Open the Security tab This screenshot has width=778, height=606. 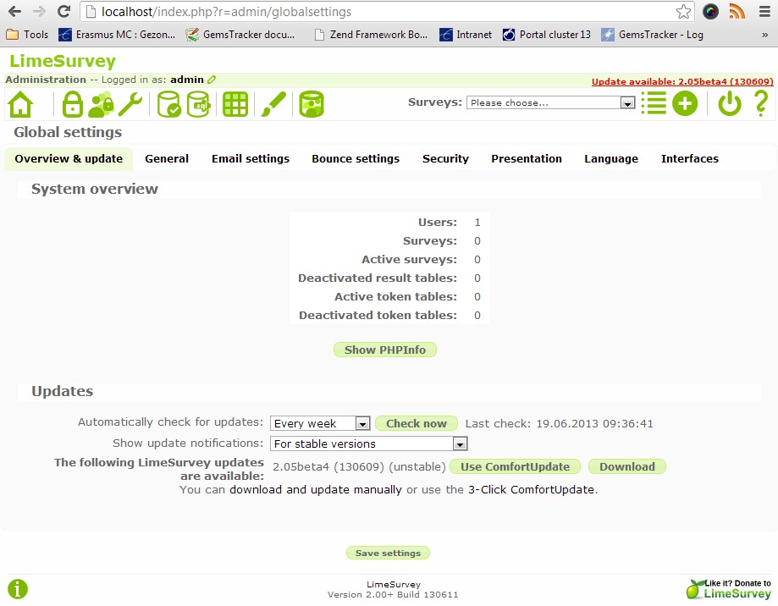445,158
